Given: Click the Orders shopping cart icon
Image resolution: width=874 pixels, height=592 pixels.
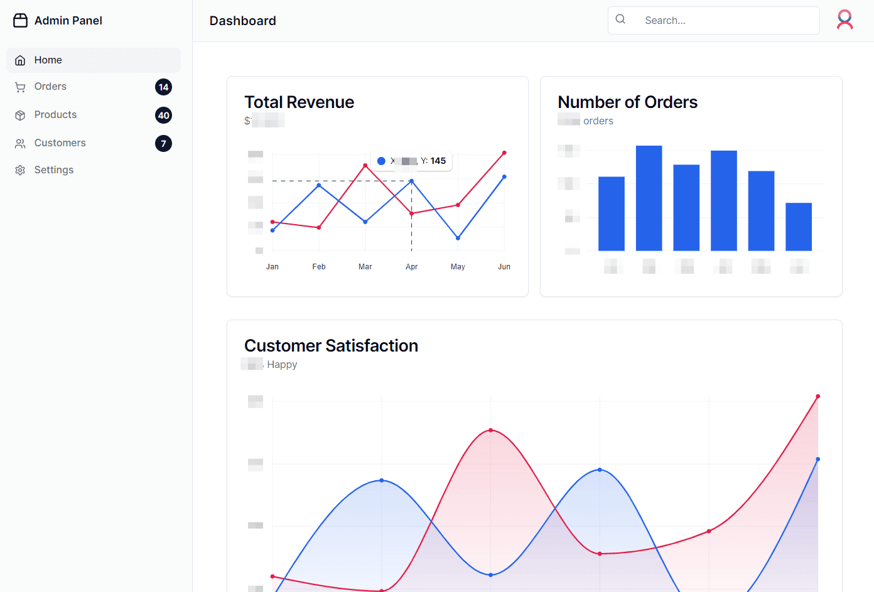Looking at the screenshot, I should pyautogui.click(x=20, y=87).
